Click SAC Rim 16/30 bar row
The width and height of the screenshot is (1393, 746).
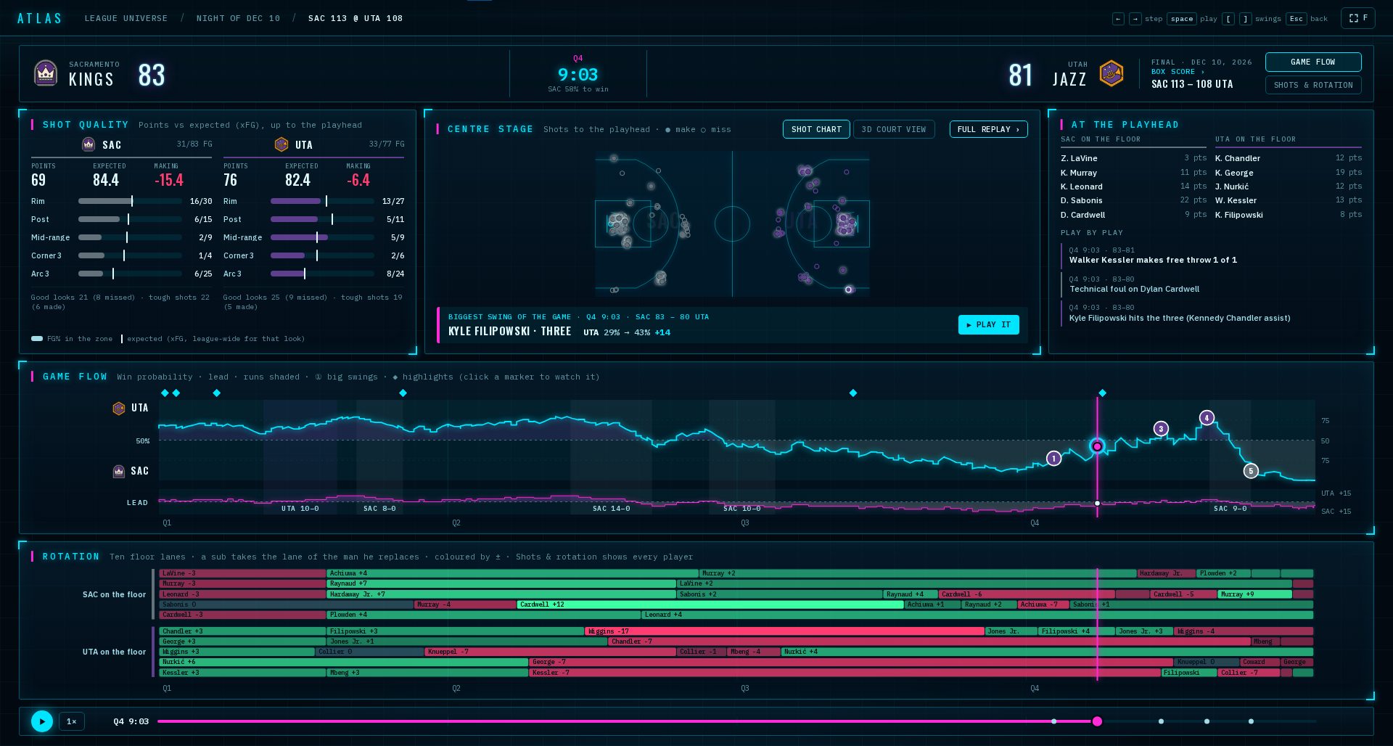click(x=122, y=201)
